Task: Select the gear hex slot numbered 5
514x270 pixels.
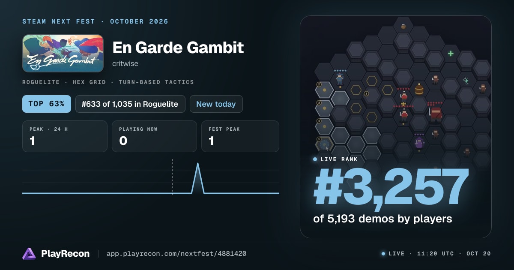Action: pos(324,144)
